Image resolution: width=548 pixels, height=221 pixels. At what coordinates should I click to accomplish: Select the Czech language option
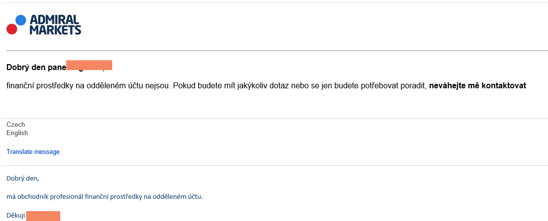click(16, 125)
